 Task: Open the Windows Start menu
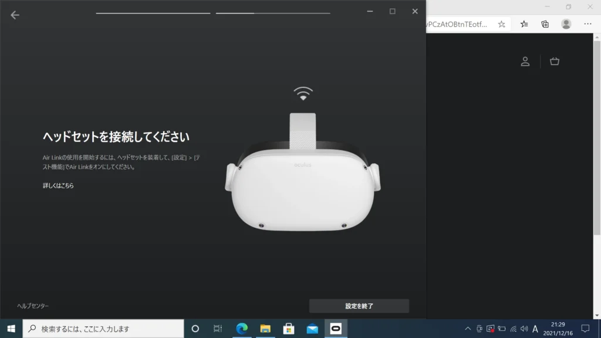coord(11,329)
